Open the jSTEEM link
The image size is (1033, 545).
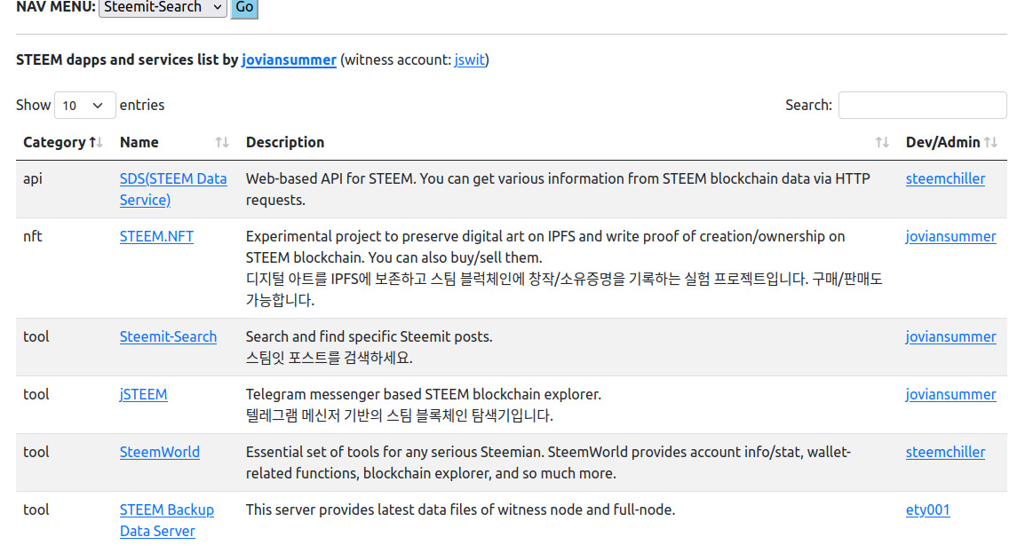[x=144, y=394]
